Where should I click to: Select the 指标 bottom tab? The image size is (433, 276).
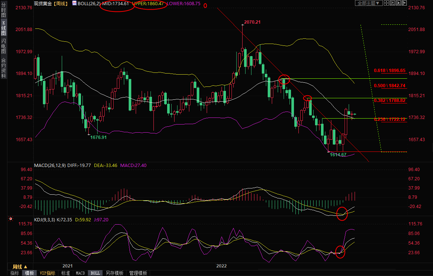coord(15,273)
